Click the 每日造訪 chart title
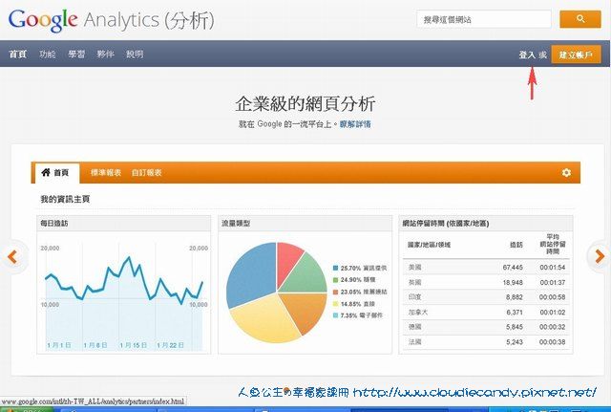The width and height of the screenshot is (611, 412). tap(54, 223)
